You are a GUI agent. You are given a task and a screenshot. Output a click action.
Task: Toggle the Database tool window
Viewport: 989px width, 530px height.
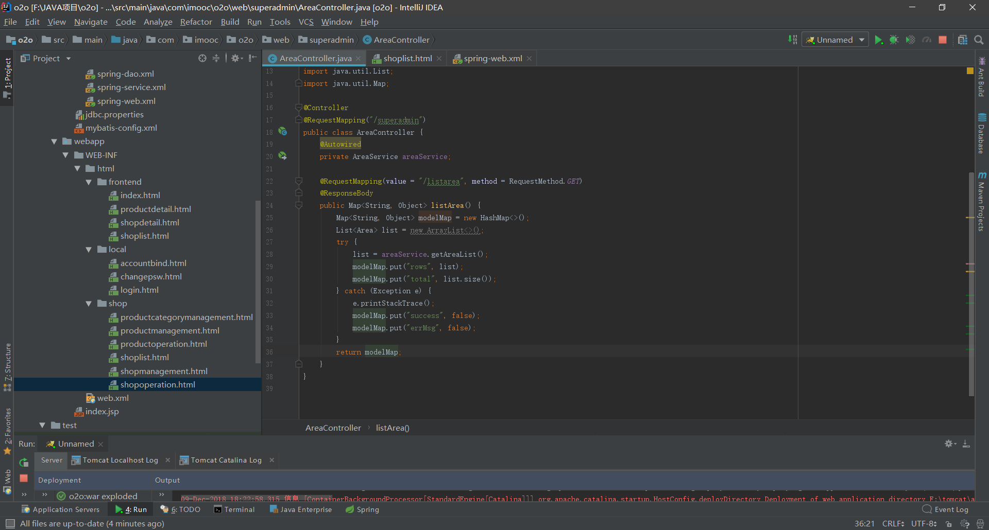982,134
